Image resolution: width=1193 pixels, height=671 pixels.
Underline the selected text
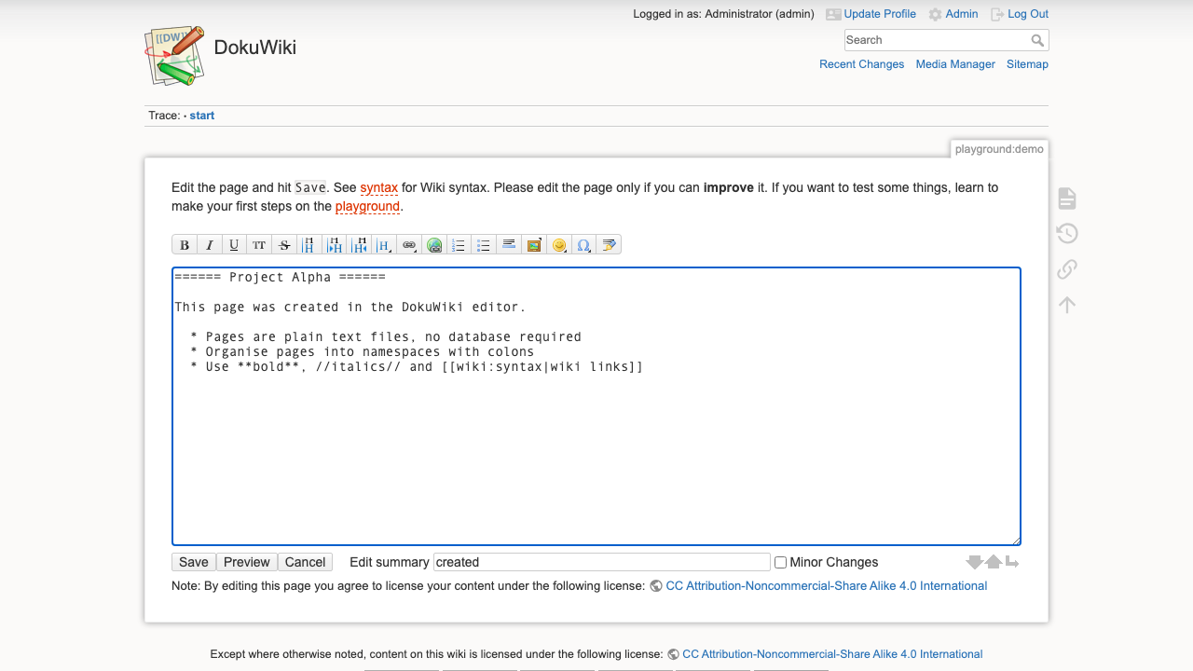coord(234,245)
